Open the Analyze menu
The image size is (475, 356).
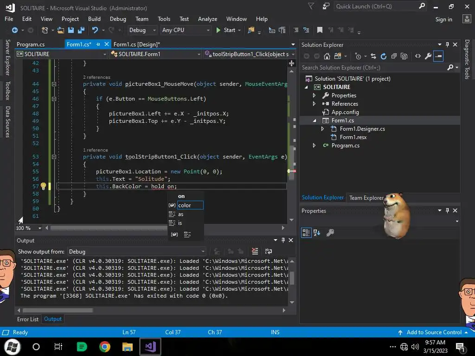pyautogui.click(x=207, y=19)
